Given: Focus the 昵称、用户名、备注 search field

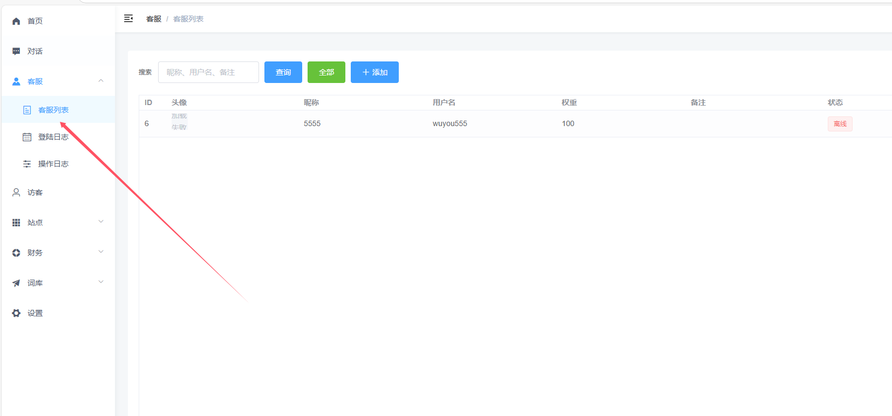Looking at the screenshot, I should [x=208, y=72].
